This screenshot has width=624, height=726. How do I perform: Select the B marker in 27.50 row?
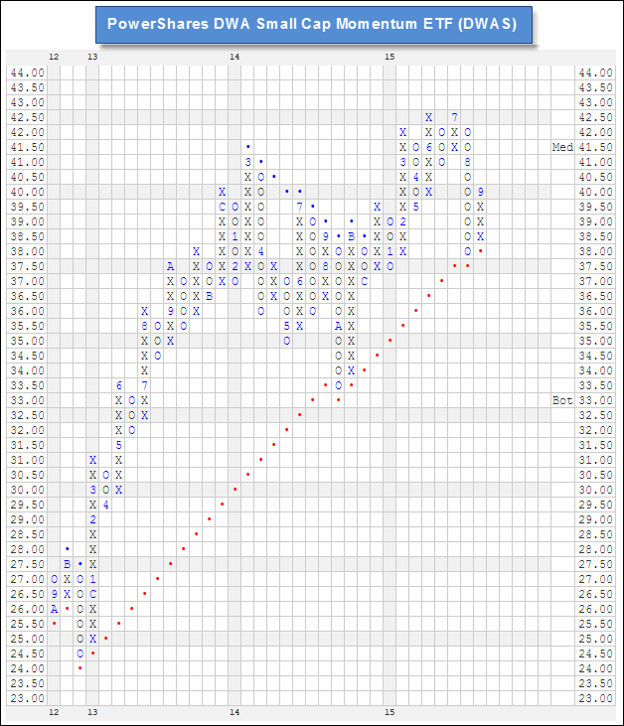click(67, 564)
